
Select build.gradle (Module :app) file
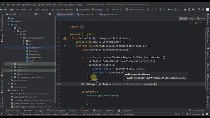pyautogui.click(x=25, y=97)
